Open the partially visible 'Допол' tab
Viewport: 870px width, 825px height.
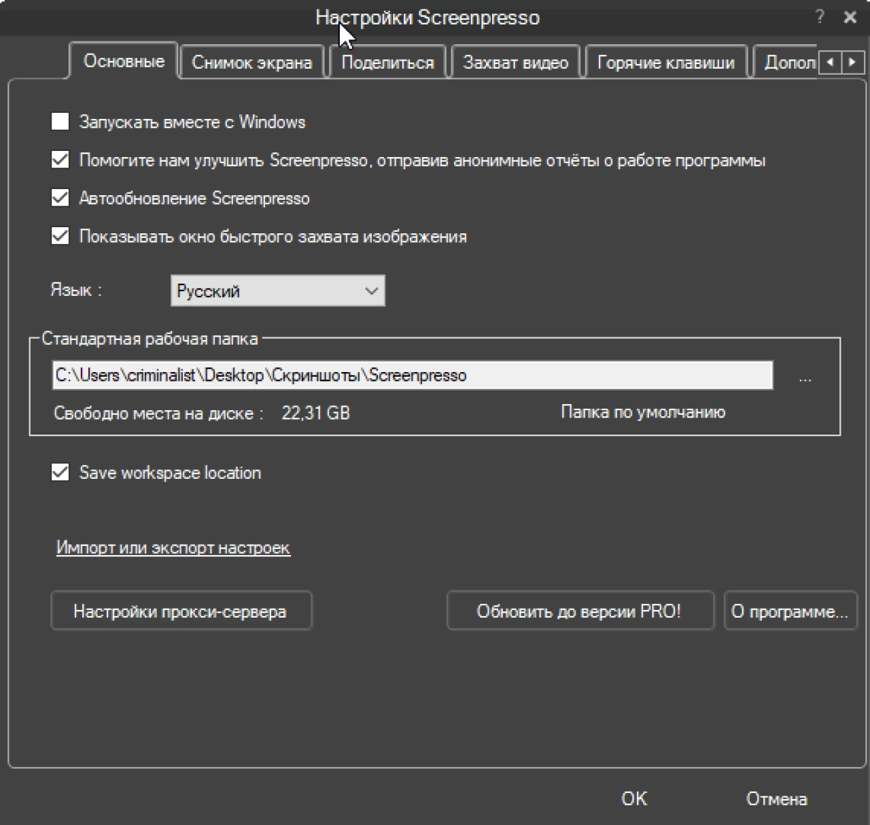(x=786, y=63)
